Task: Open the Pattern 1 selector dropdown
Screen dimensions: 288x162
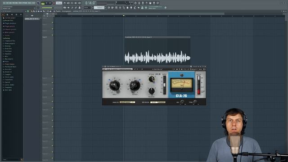Action: [x=99, y=8]
